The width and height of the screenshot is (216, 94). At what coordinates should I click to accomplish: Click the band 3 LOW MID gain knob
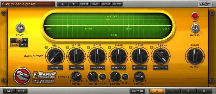pos(97,56)
